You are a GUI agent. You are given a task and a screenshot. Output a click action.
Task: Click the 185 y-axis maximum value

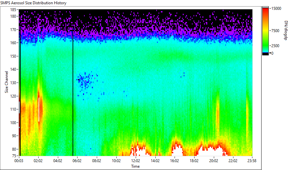pyautogui.click(x=13, y=10)
